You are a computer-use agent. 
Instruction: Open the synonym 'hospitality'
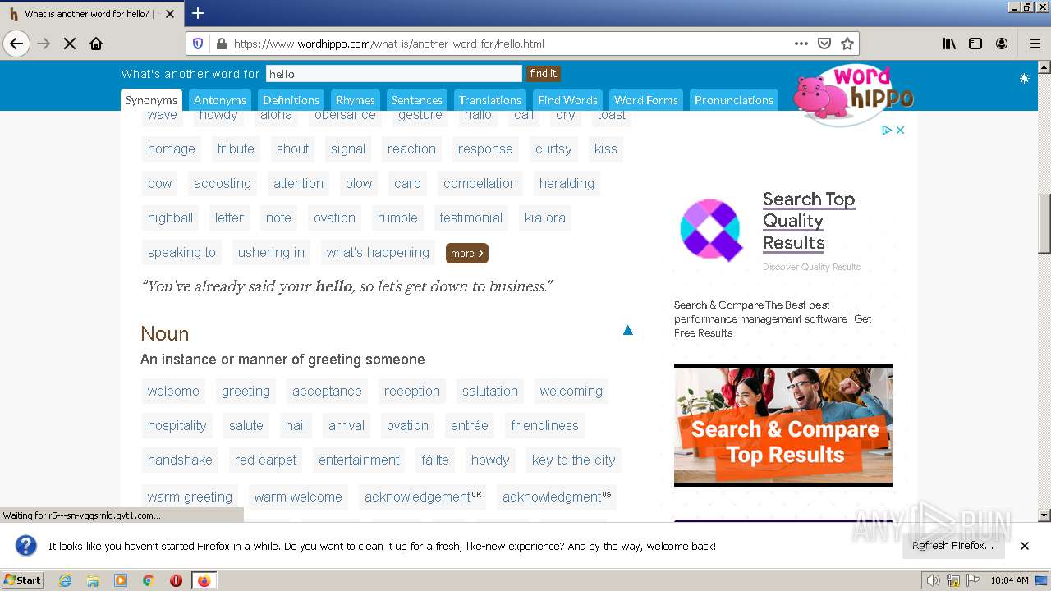tap(177, 425)
